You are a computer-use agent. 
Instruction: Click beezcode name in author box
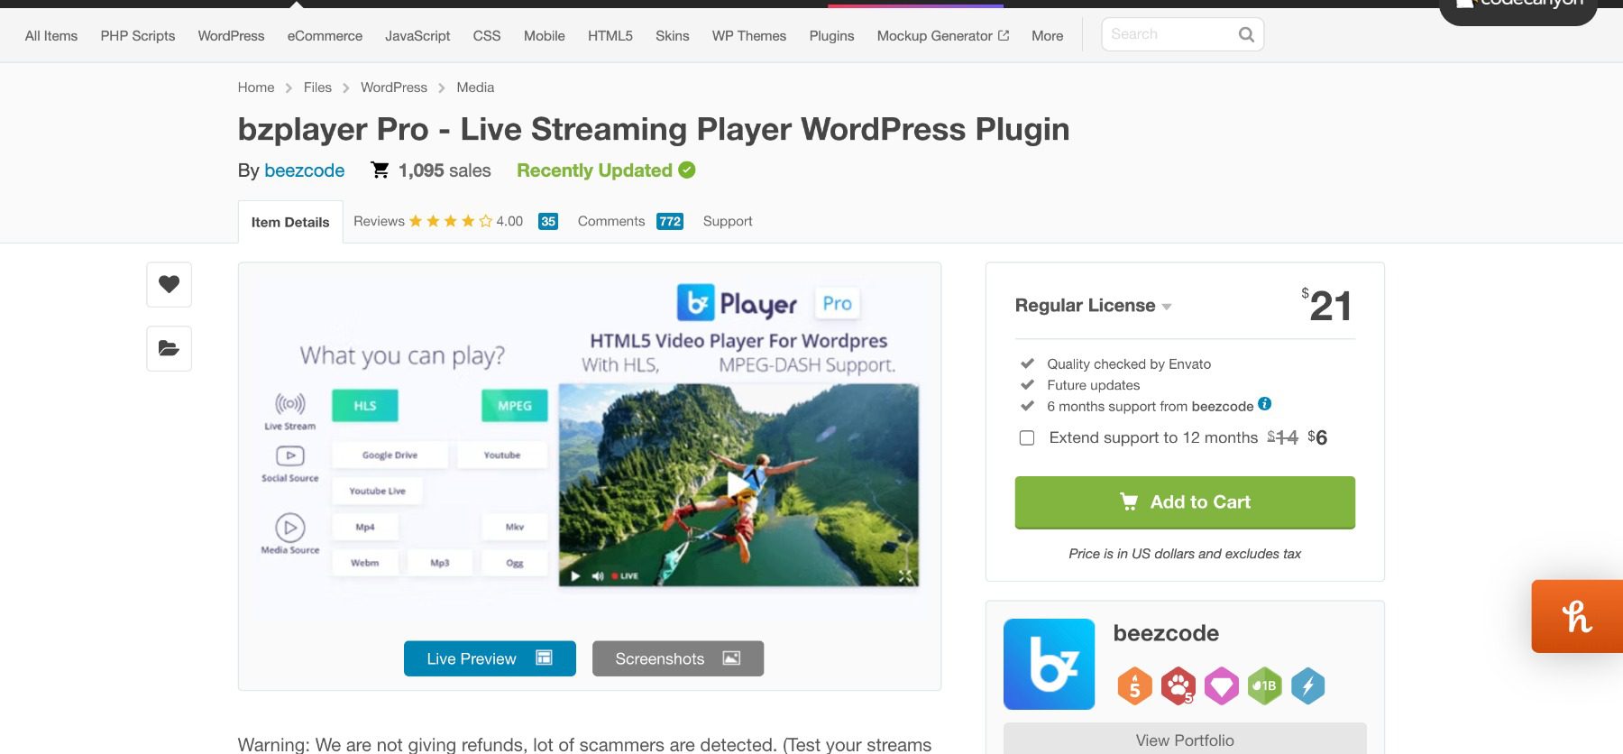(1166, 633)
